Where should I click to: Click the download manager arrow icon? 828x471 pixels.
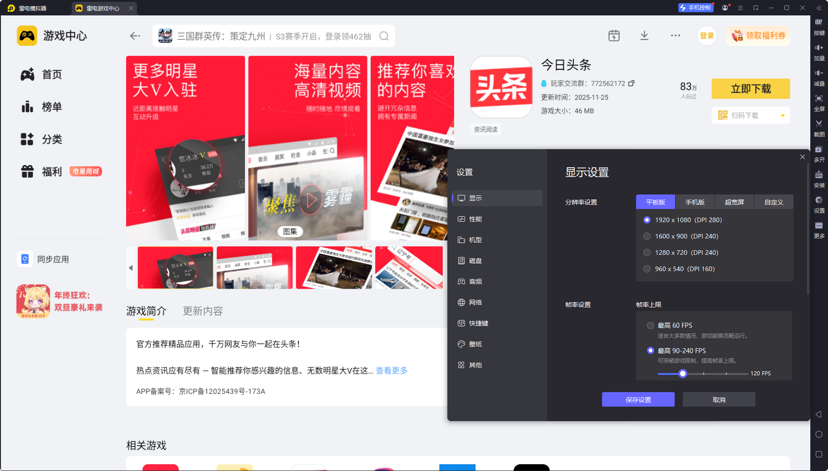[644, 36]
